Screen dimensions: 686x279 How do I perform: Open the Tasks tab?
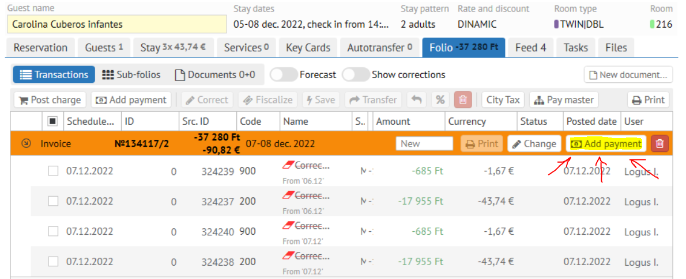575,48
